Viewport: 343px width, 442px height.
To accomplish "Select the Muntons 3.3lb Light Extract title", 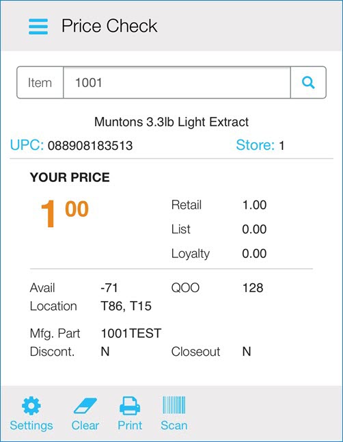I will 171,122.
